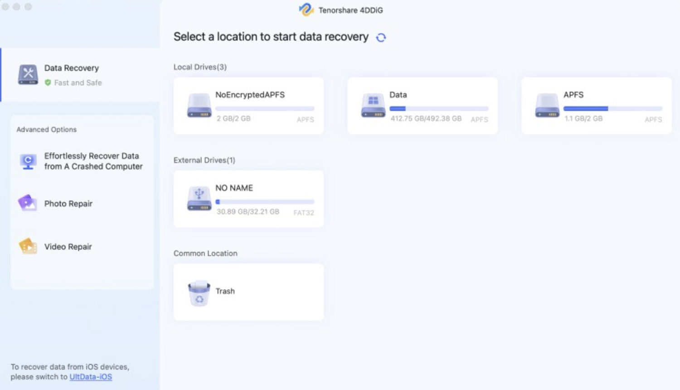Click the NoEncryptedAPFS drive name
Viewport: 680px width, 390px height.
[x=250, y=95]
